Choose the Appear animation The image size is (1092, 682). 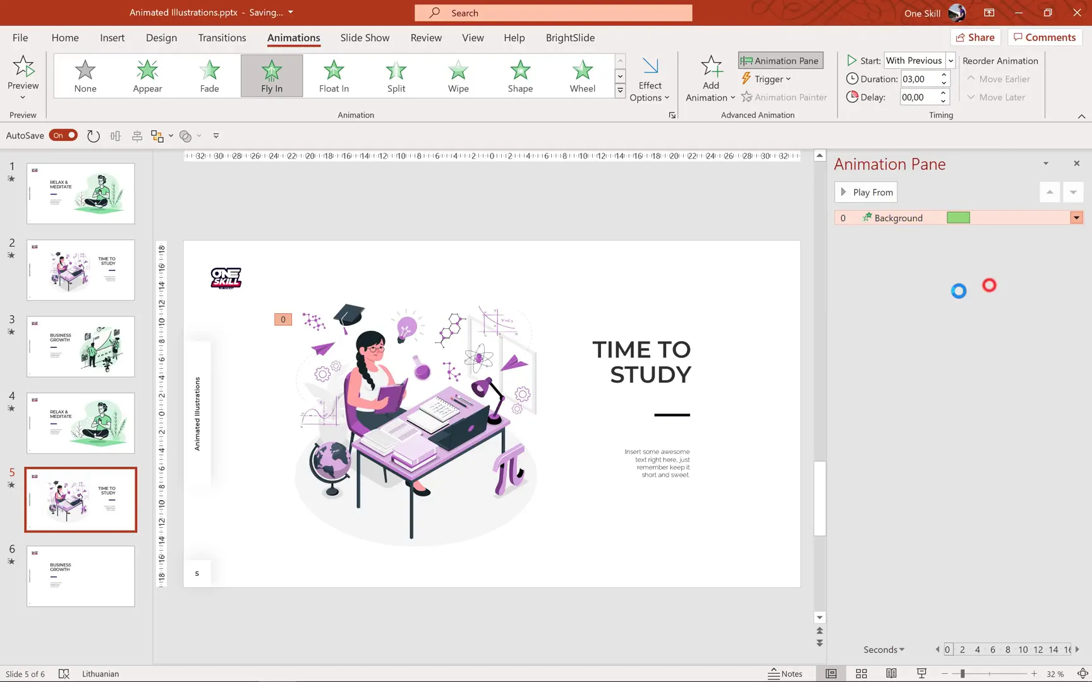pos(147,76)
